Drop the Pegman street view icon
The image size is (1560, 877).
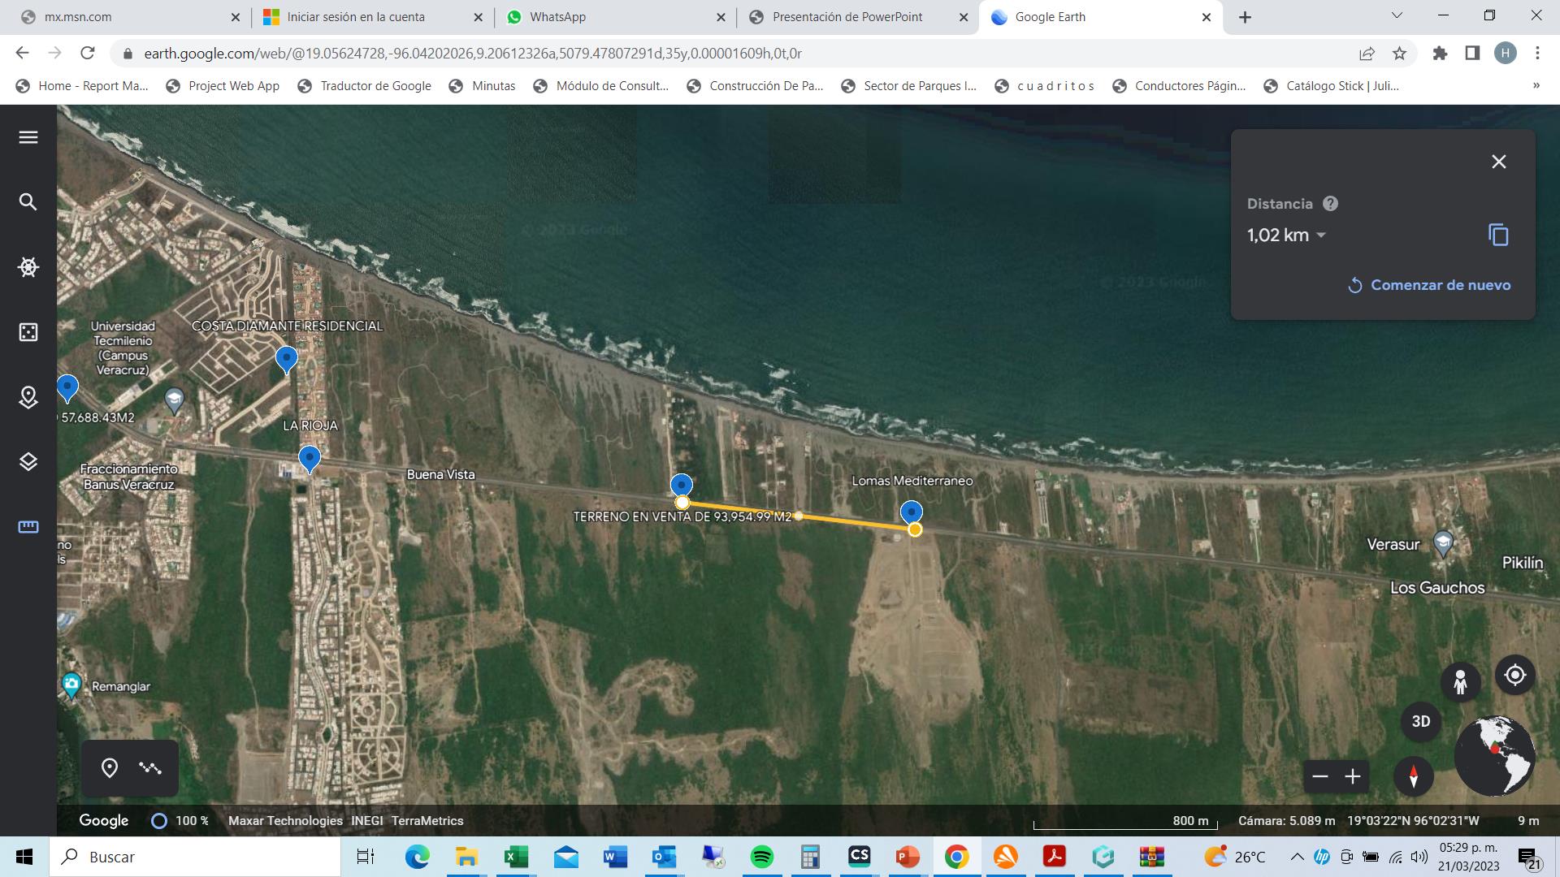point(1460,681)
